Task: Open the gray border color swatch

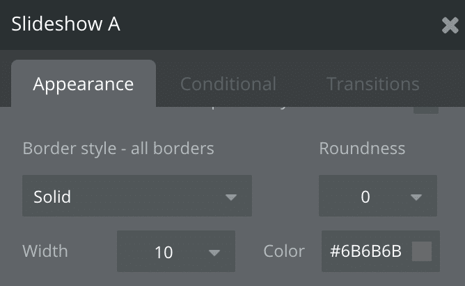Action: click(422, 251)
